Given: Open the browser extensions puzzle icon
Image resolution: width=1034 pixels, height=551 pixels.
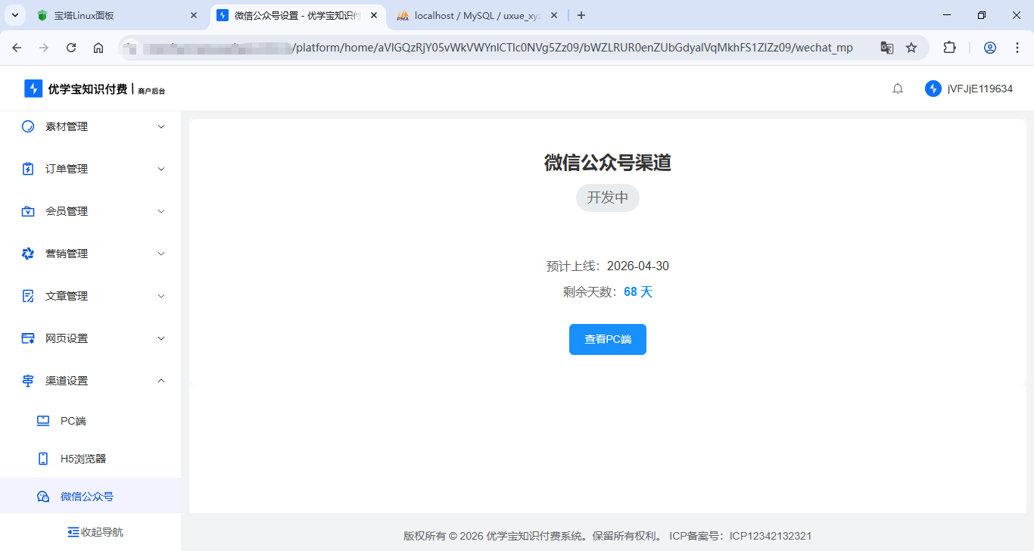Looking at the screenshot, I should pos(949,47).
